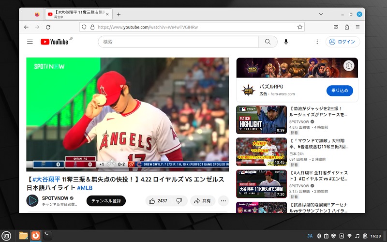Open the 大谷翔平 全打者ダイジェスト thumbnail

261,184
